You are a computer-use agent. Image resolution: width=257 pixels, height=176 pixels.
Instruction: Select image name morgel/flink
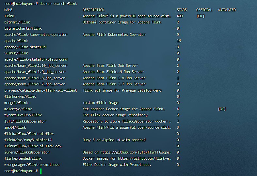[16, 103]
